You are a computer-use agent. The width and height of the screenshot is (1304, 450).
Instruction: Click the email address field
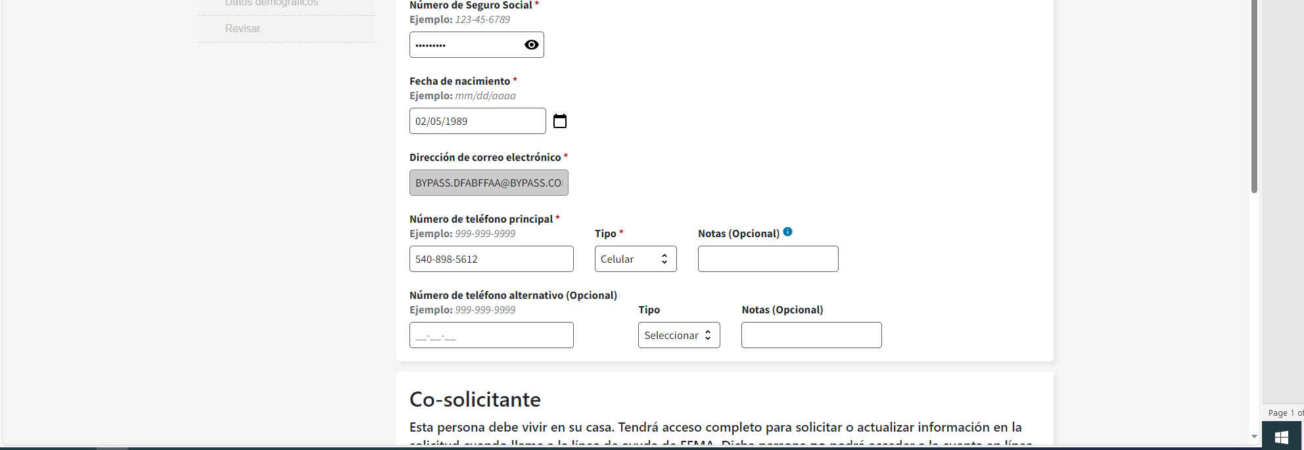point(488,183)
